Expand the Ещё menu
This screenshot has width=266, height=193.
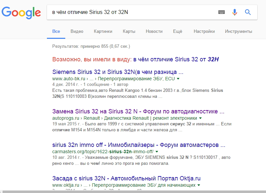[178, 32]
